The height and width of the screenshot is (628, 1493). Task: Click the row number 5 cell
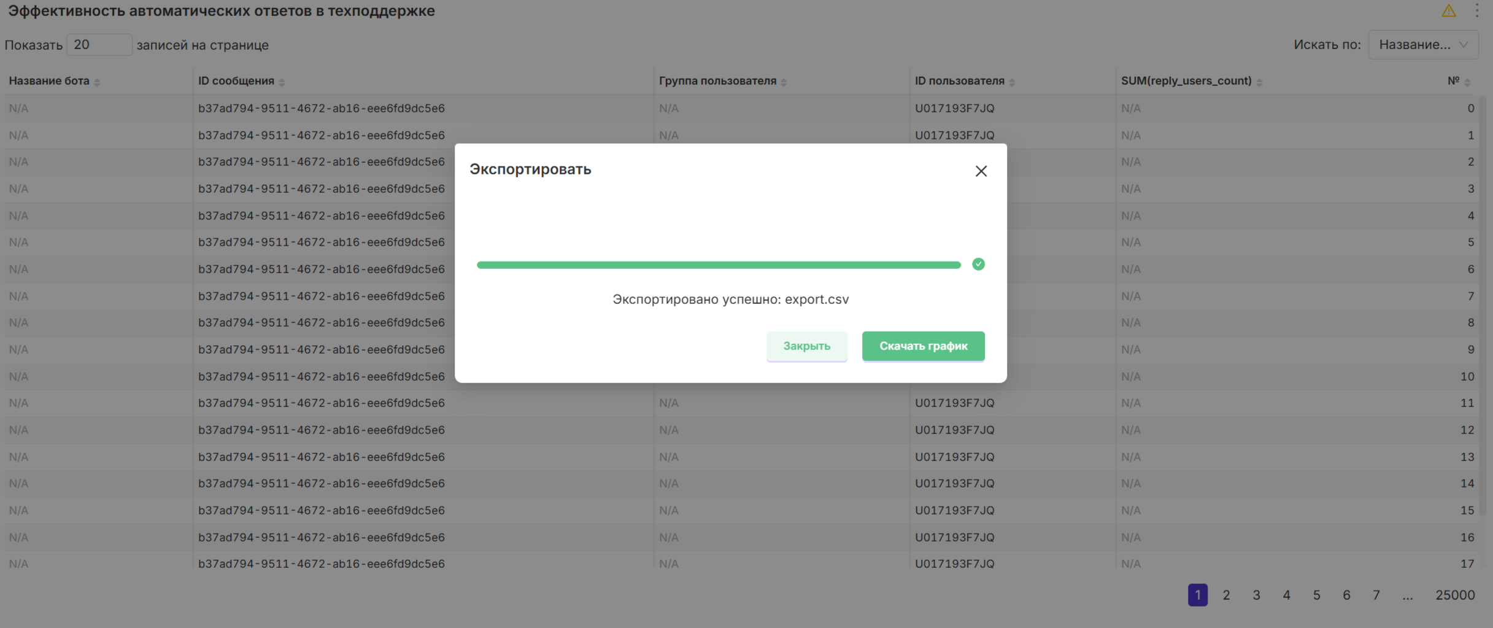pos(1470,242)
